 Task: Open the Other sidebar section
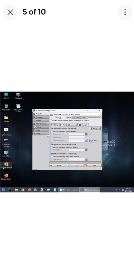tap(41, 130)
